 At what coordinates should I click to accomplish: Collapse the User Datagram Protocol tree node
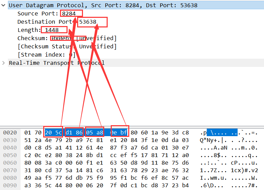[x=3, y=5]
